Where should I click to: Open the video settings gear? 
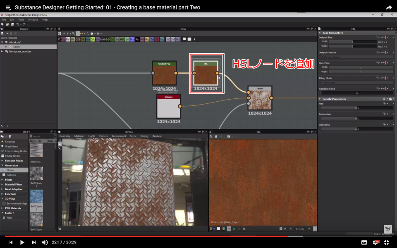click(x=375, y=242)
